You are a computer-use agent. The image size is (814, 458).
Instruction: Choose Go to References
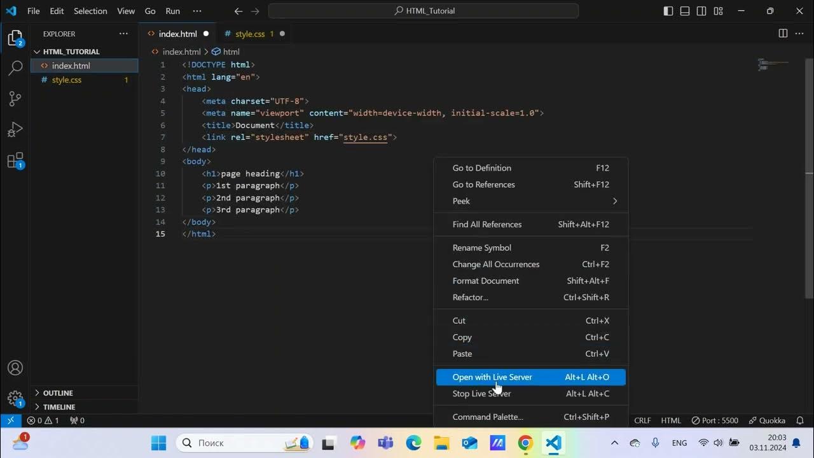click(x=531, y=184)
